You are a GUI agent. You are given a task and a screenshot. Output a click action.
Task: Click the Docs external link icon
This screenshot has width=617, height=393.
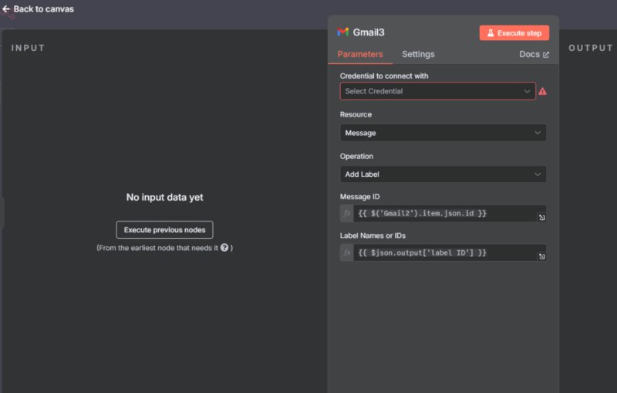point(546,55)
